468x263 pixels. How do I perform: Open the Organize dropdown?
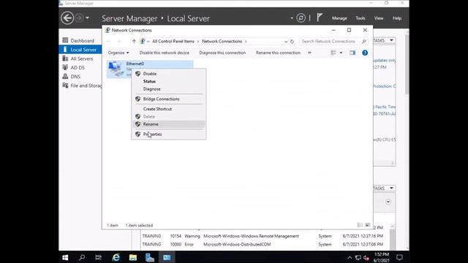click(x=118, y=53)
